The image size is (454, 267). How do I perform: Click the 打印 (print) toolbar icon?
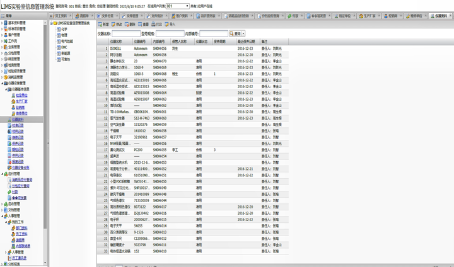click(153, 25)
